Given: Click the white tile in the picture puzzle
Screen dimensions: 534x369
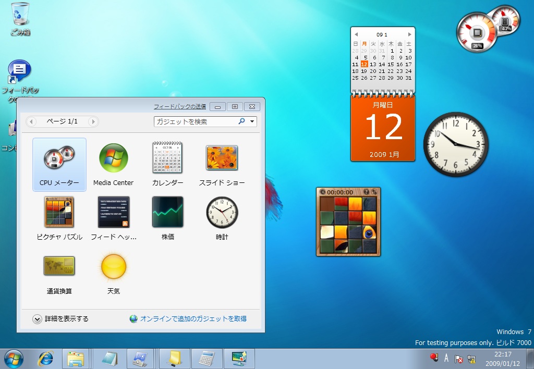Looking at the screenshot, I should click(327, 232).
